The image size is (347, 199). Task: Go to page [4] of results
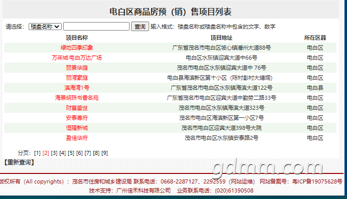63,153
